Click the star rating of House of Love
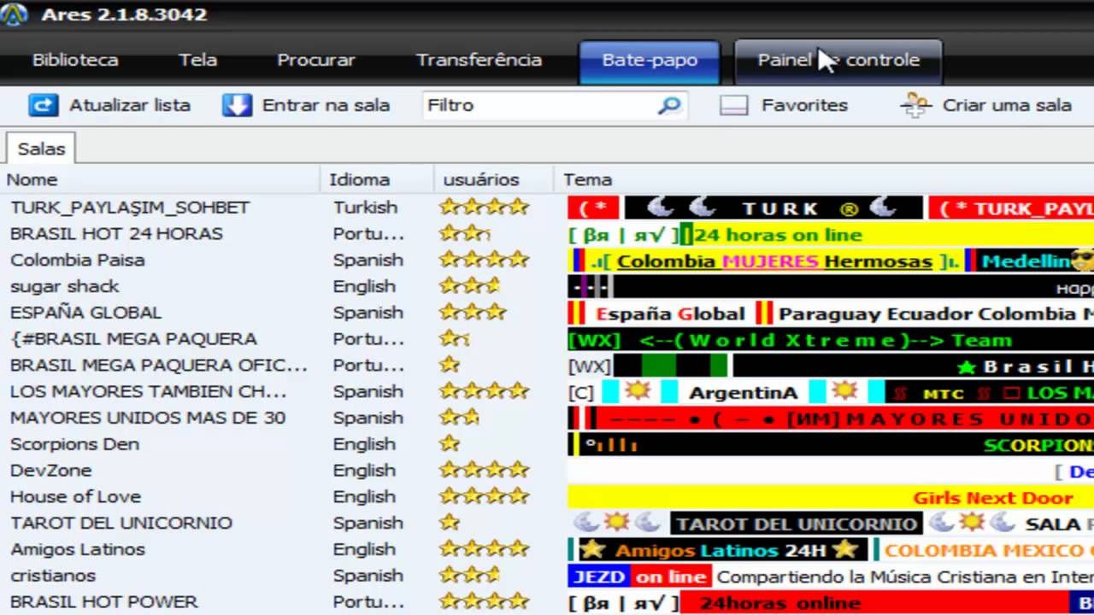Image resolution: width=1094 pixels, height=615 pixels. (485, 496)
